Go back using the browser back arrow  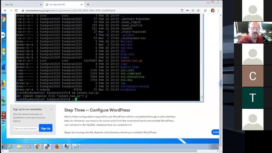point(5,11)
